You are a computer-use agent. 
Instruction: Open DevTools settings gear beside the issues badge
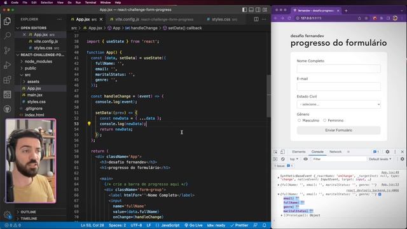click(x=387, y=152)
